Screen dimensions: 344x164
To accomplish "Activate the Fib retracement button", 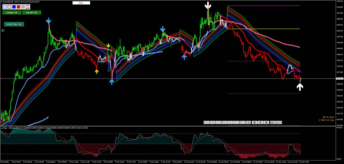I will [248, 122].
